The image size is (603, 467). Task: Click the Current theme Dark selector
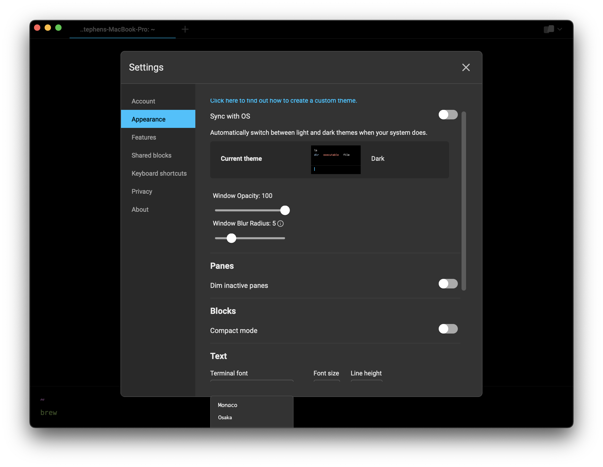point(329,160)
